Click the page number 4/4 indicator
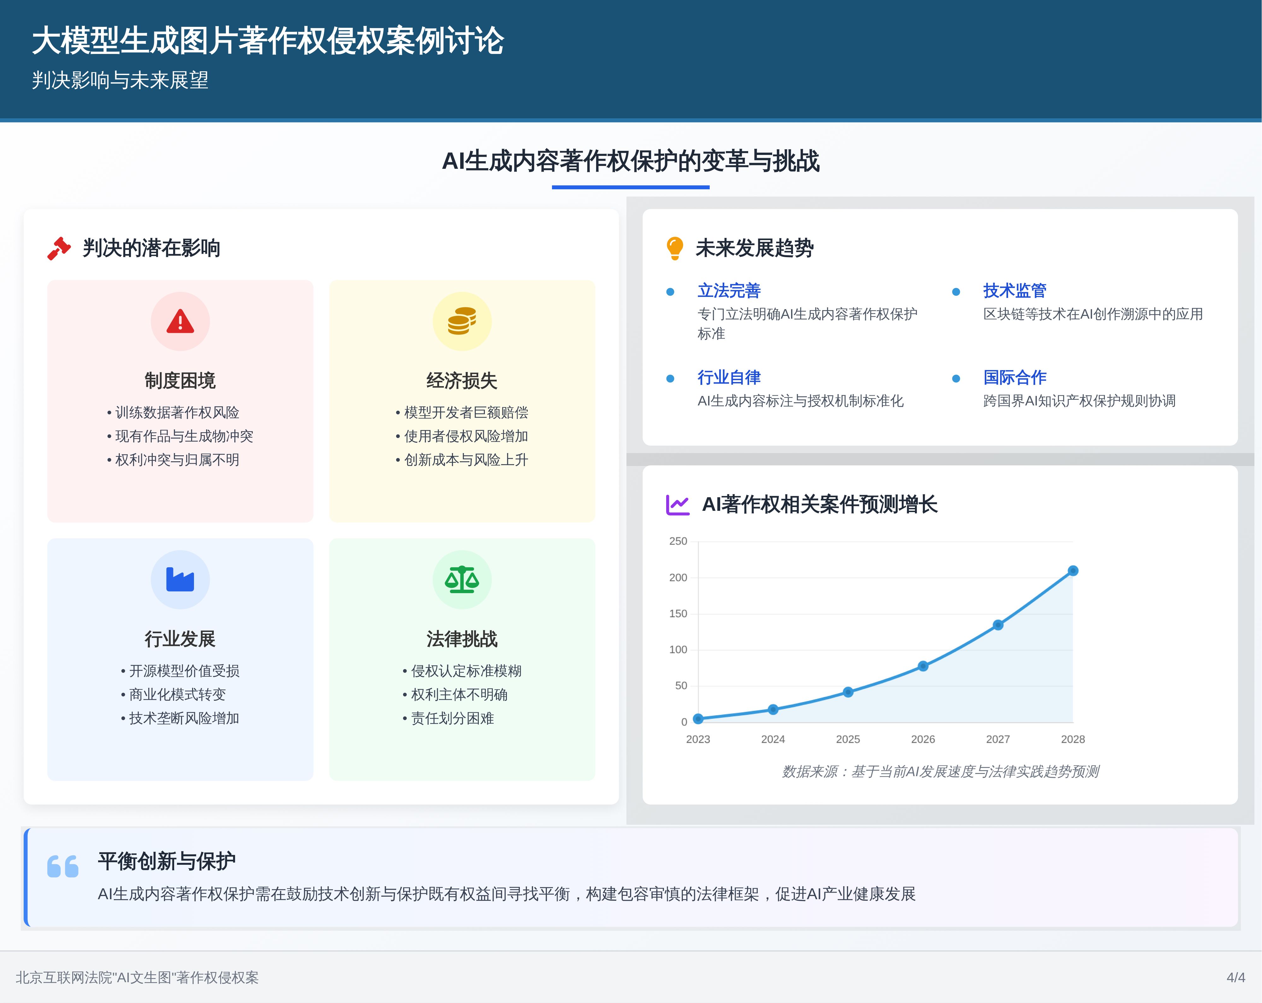The image size is (1262, 1003). coord(1236,977)
